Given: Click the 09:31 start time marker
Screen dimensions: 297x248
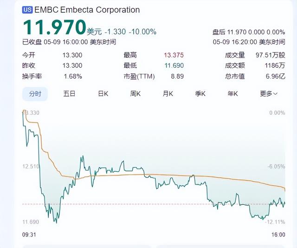Looking at the screenshot, I should (x=29, y=235).
